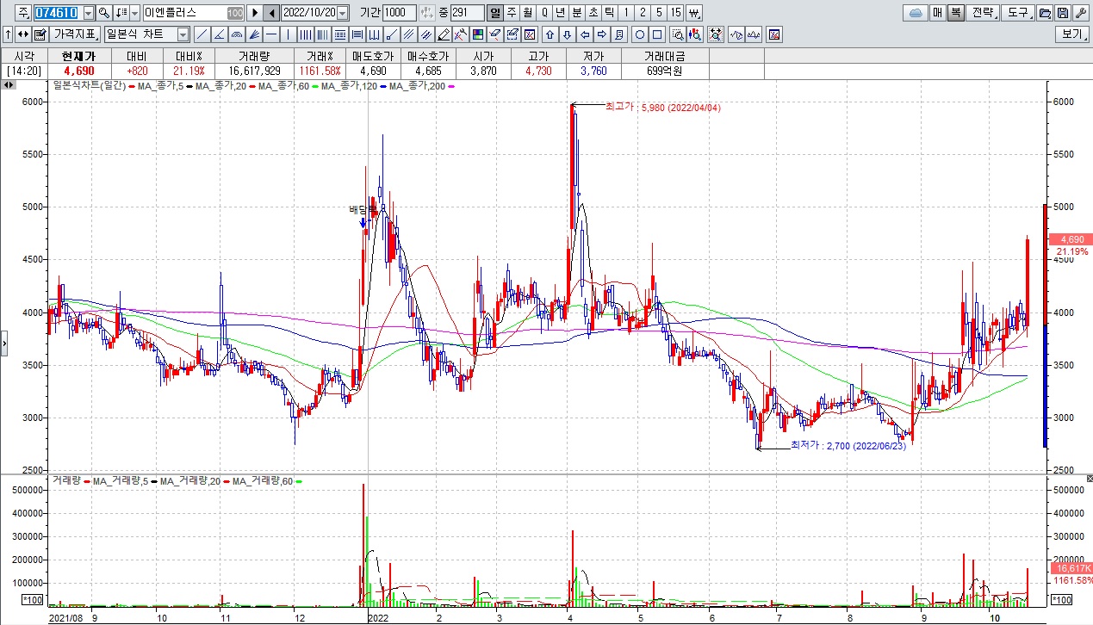Click the cloud sync icon
The width and height of the screenshot is (1093, 625).
click(x=916, y=13)
